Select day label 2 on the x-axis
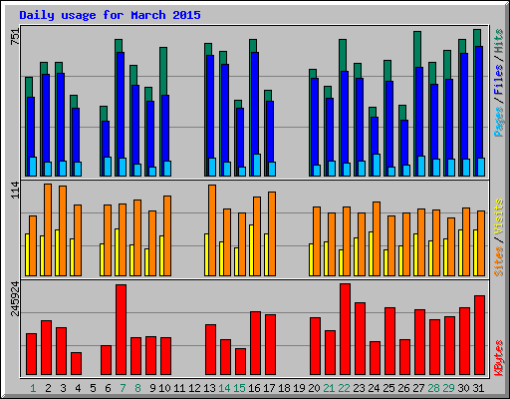Image resolution: width=510 pixels, height=399 pixels. pos(48,388)
